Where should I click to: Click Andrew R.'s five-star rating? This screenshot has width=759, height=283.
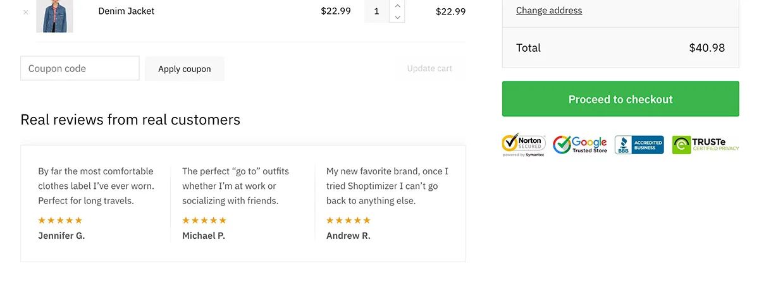pyautogui.click(x=349, y=220)
